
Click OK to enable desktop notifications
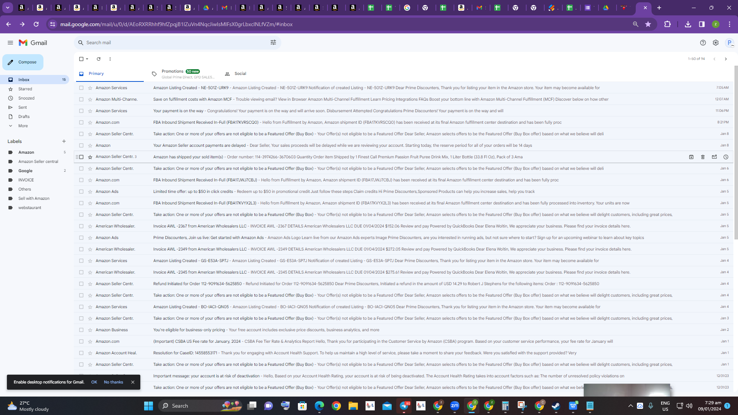click(94, 382)
